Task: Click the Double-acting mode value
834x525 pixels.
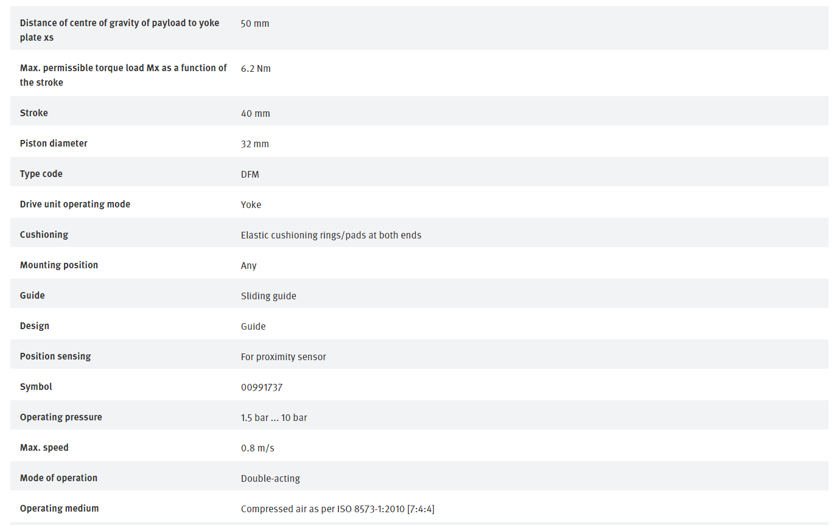Action: tap(270, 479)
